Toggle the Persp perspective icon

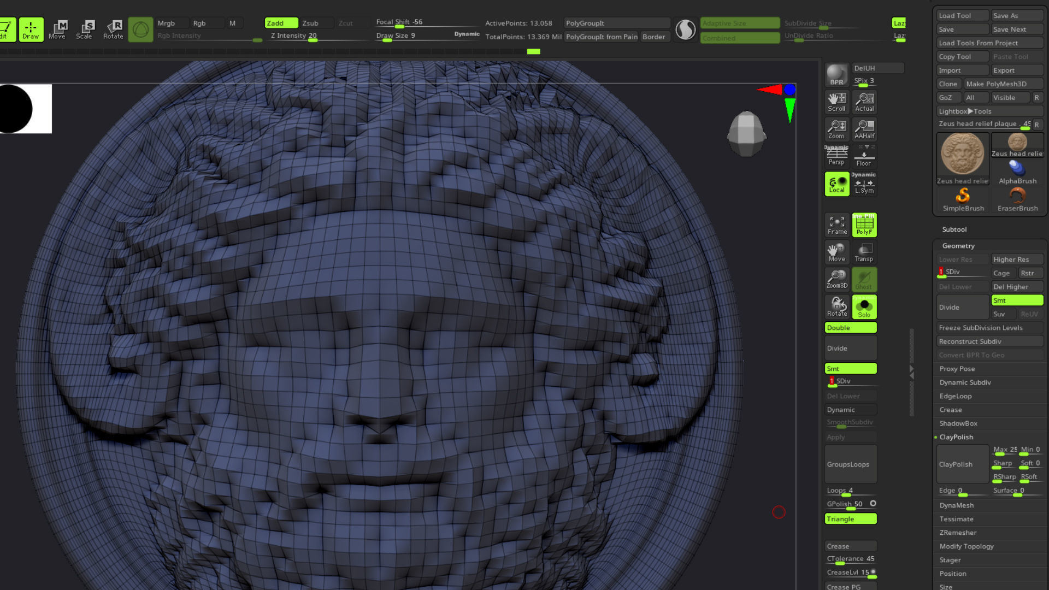[836, 156]
